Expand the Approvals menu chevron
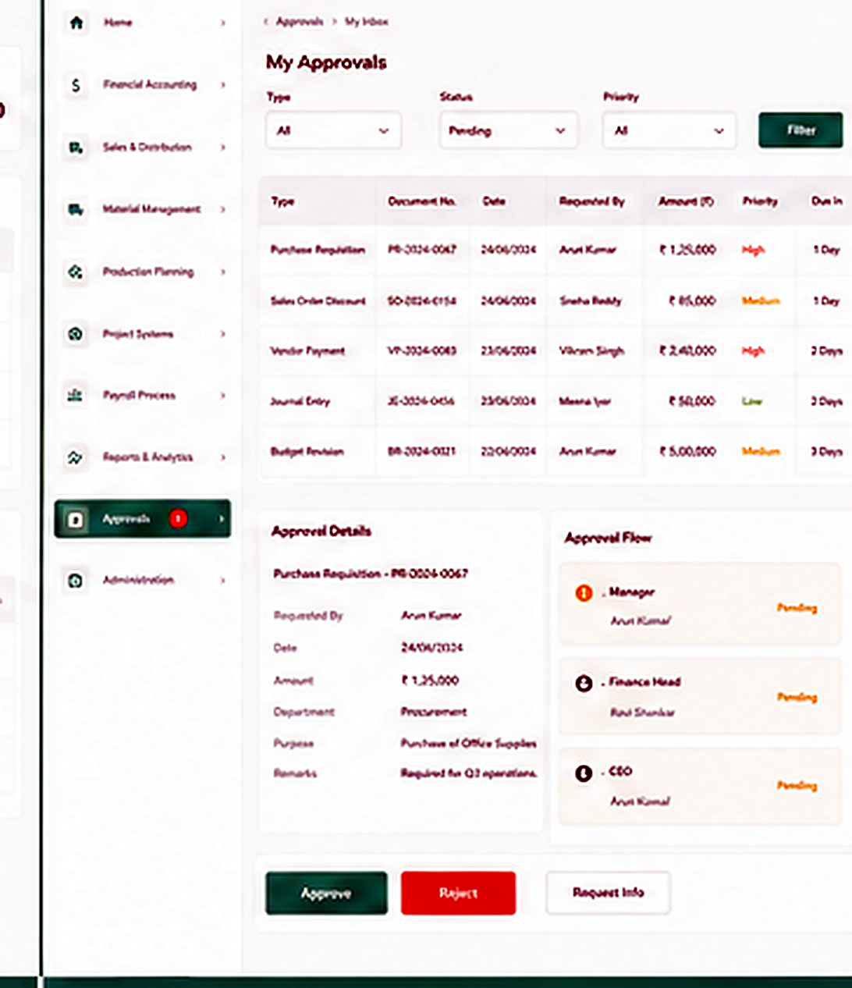 pyautogui.click(x=221, y=519)
